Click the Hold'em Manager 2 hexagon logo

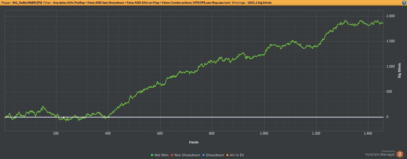tap(400, 154)
